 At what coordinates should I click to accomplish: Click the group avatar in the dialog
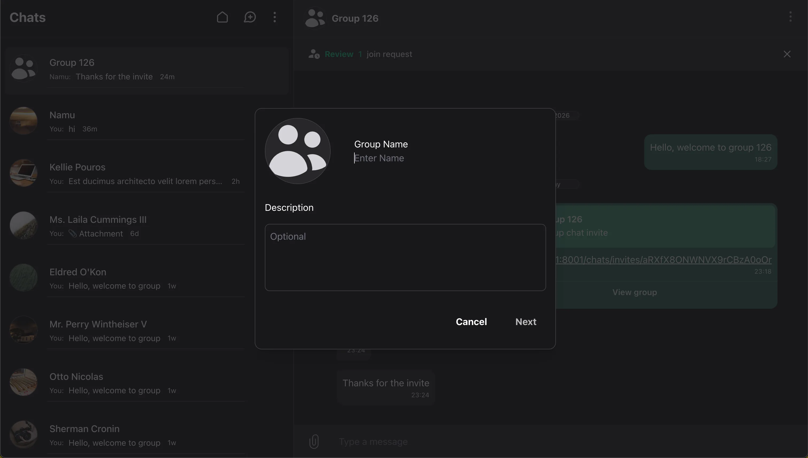pyautogui.click(x=297, y=151)
